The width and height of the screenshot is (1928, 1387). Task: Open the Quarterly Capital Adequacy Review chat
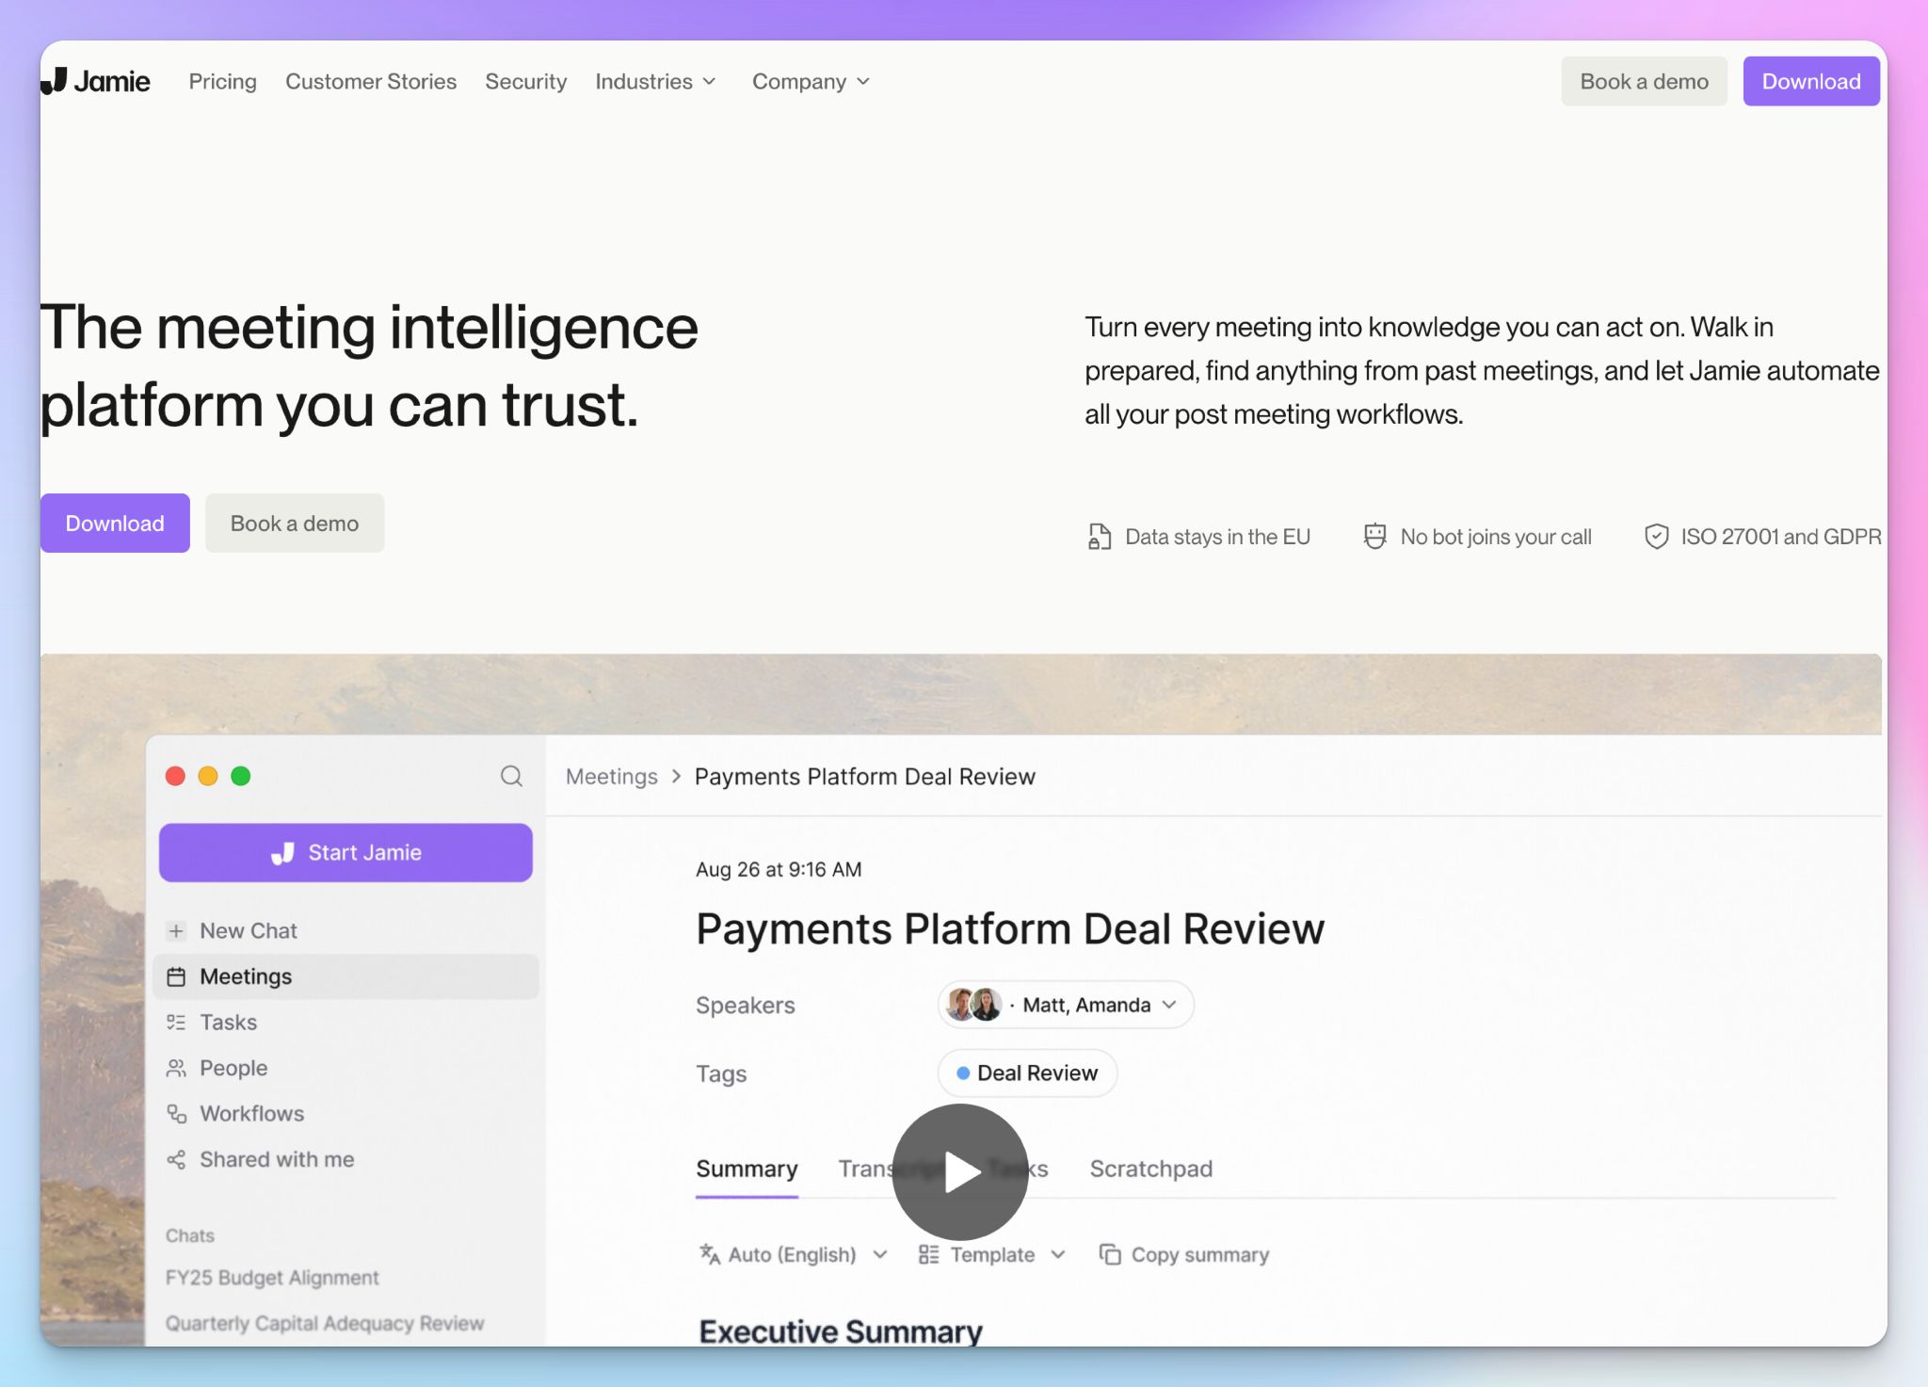[325, 1323]
